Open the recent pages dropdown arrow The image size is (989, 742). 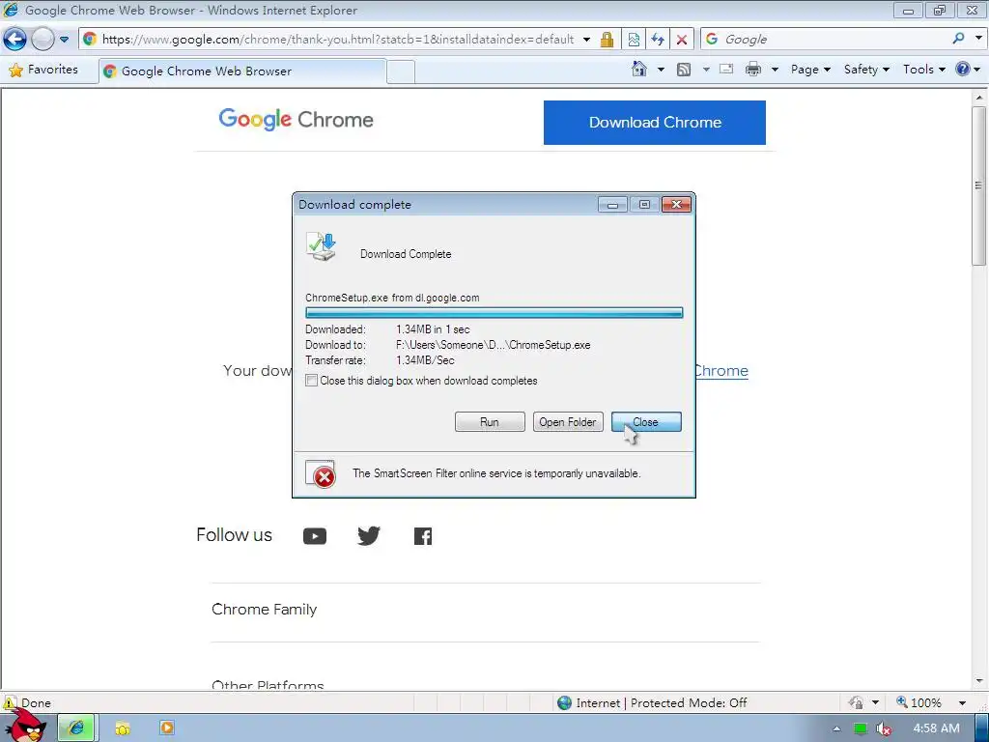(x=64, y=39)
